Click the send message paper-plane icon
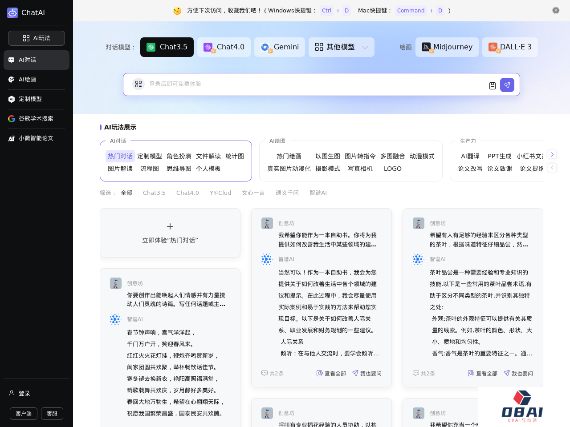Viewport: 570px width, 427px height. coord(507,85)
